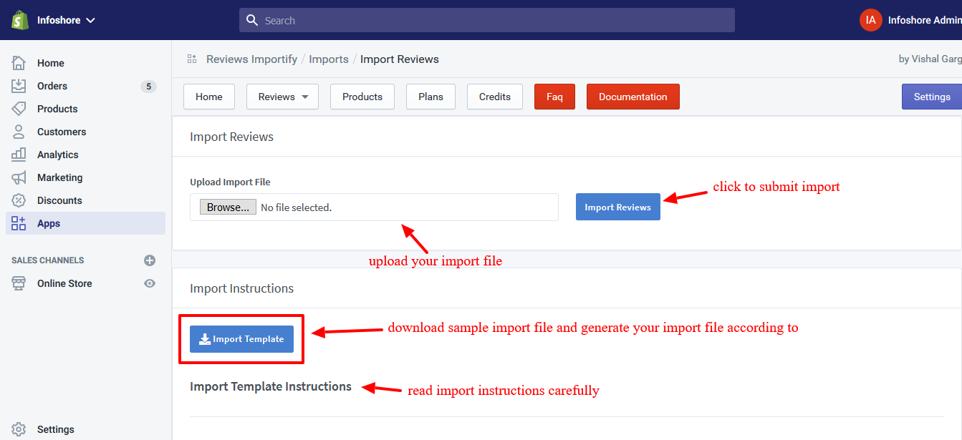Click the breadcrumb apps grid icon

[191, 59]
